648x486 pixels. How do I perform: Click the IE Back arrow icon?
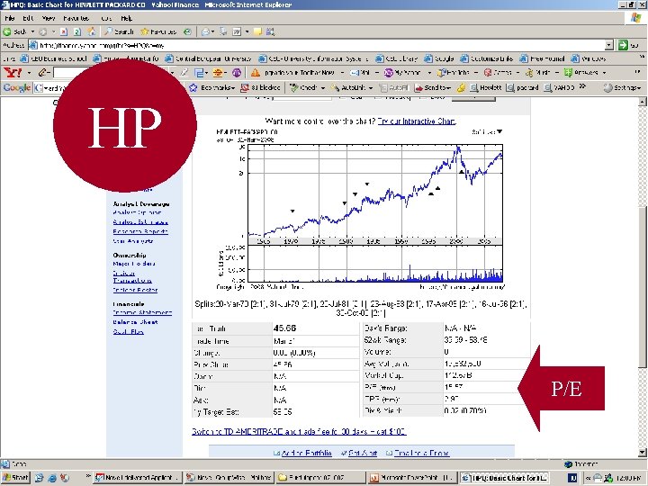tap(7, 31)
